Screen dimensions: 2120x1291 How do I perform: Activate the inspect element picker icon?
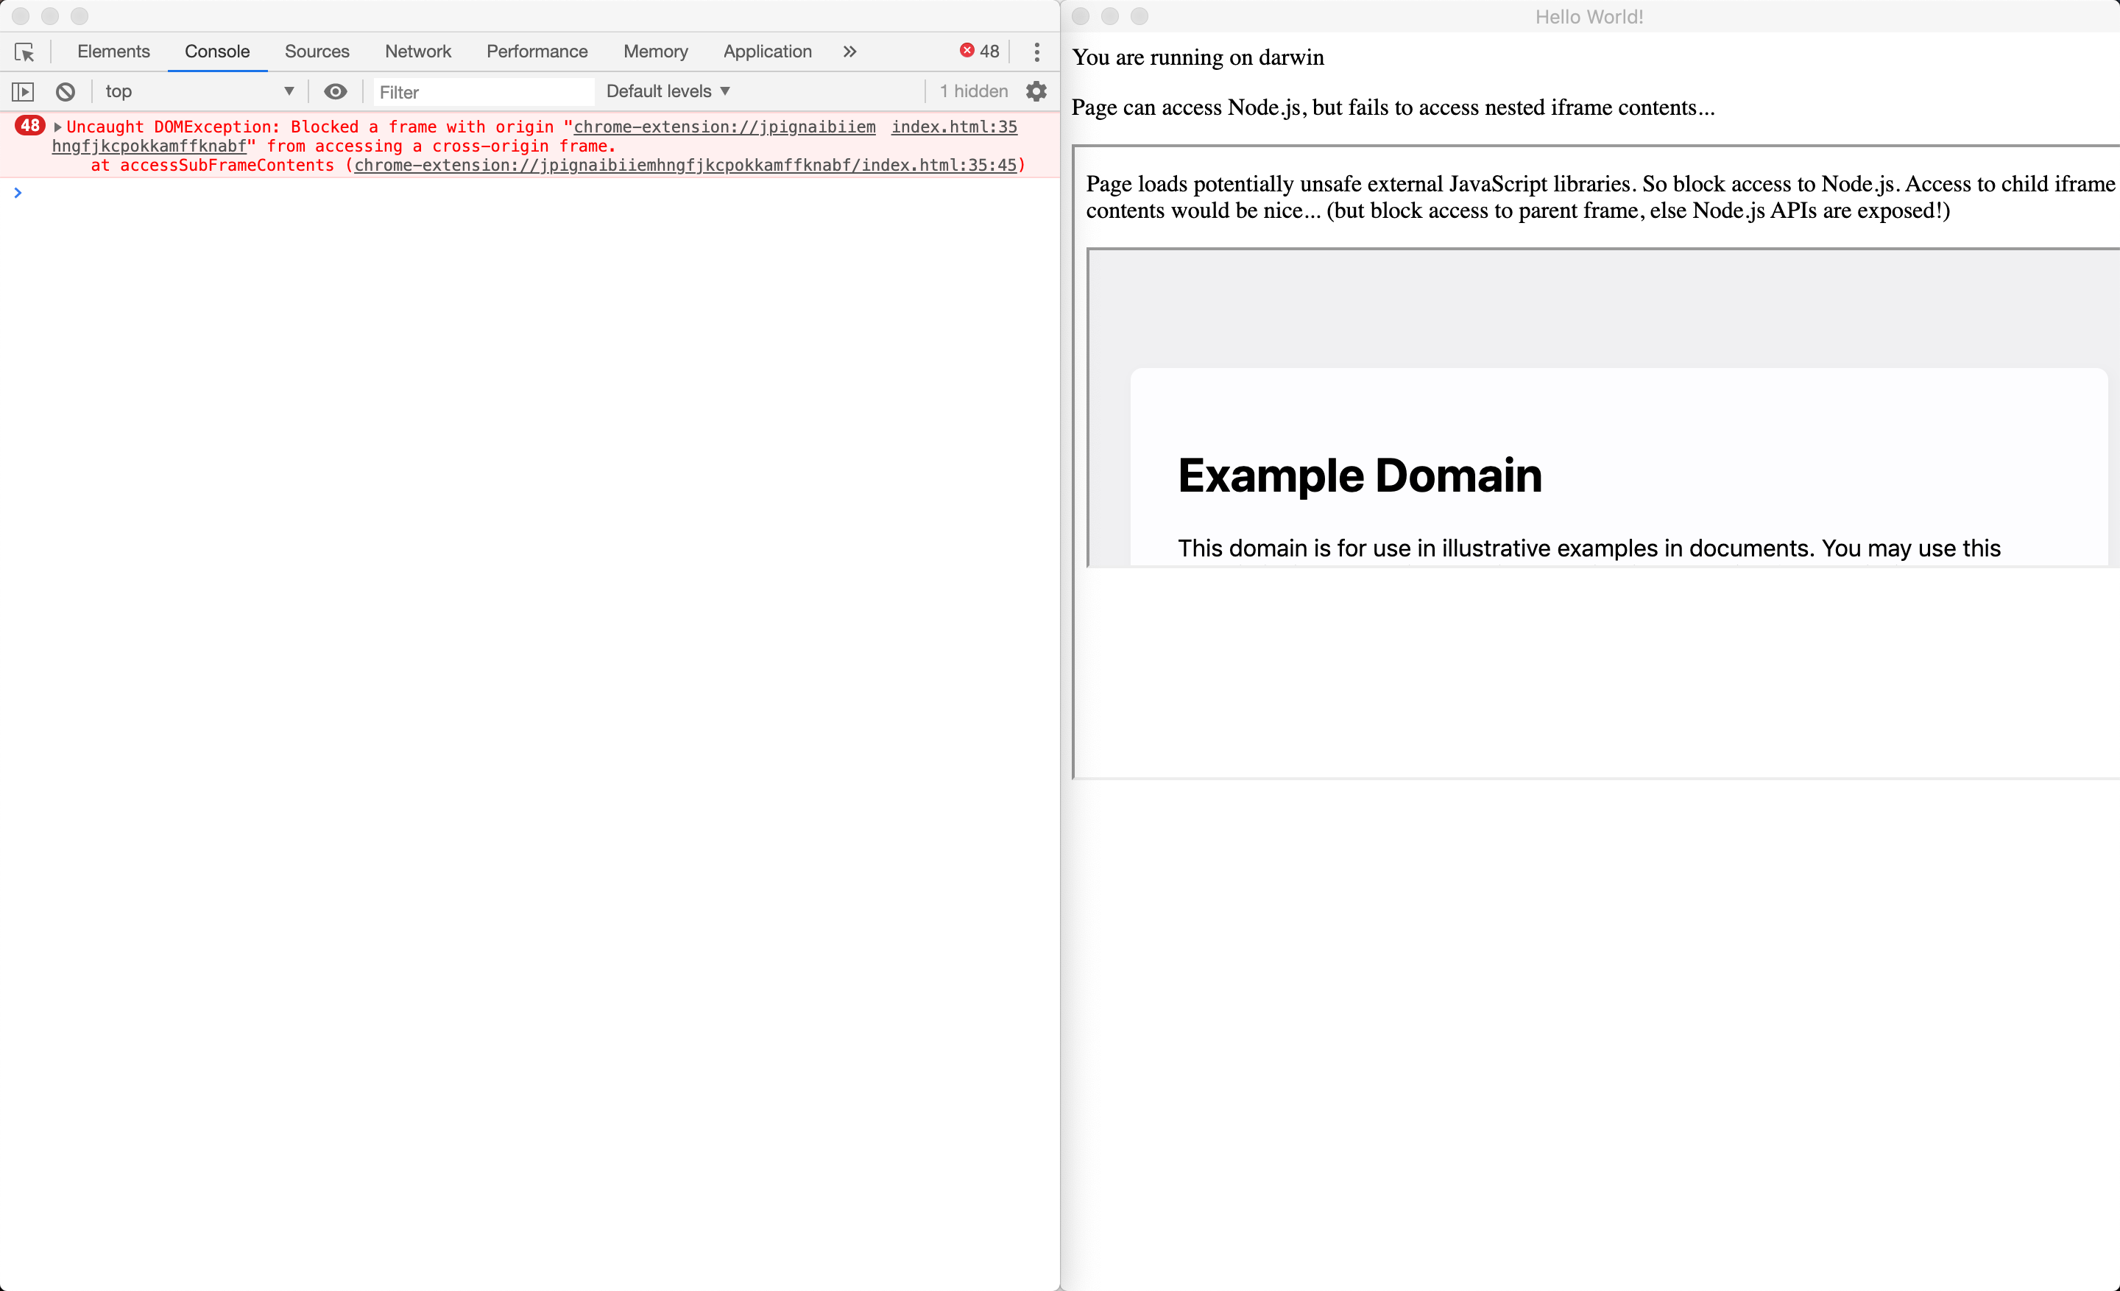click(x=24, y=52)
